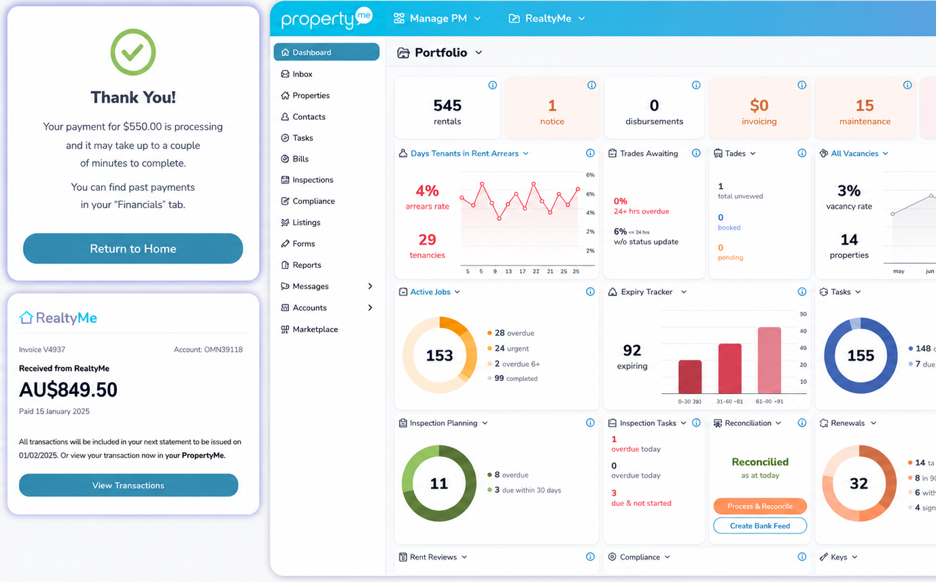Click info icon on Inspection Planning widget
The height and width of the screenshot is (582, 936).
pos(591,423)
